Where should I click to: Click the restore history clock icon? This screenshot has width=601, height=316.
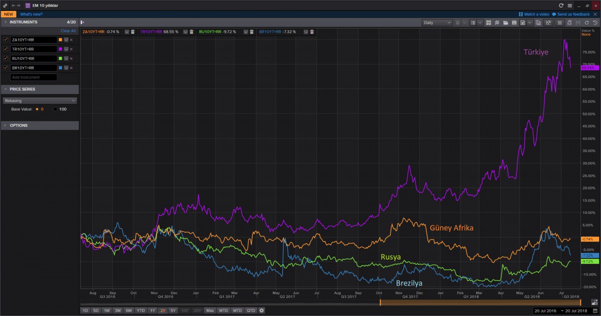[594, 22]
